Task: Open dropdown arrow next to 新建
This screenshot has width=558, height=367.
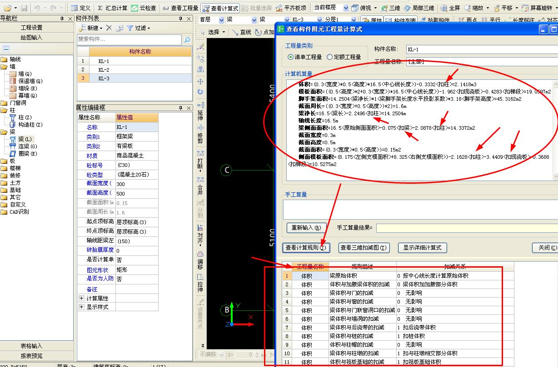Action: 101,28
